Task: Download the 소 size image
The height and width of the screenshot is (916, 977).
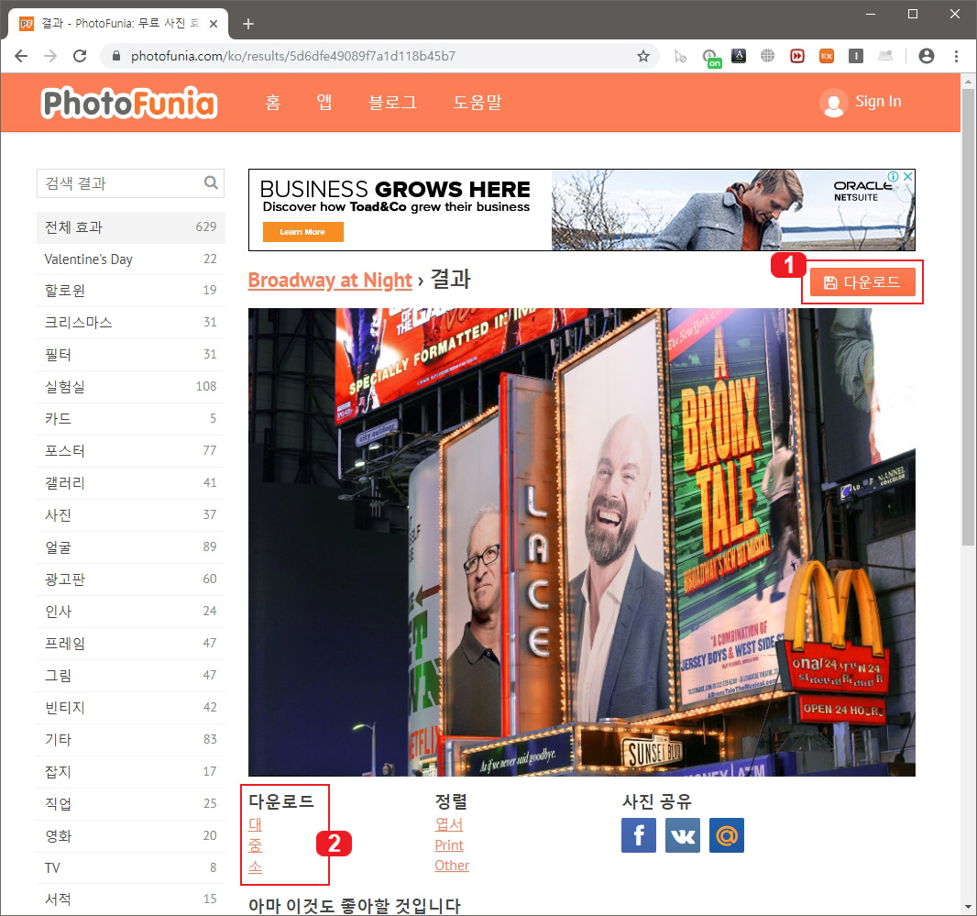Action: (x=256, y=866)
